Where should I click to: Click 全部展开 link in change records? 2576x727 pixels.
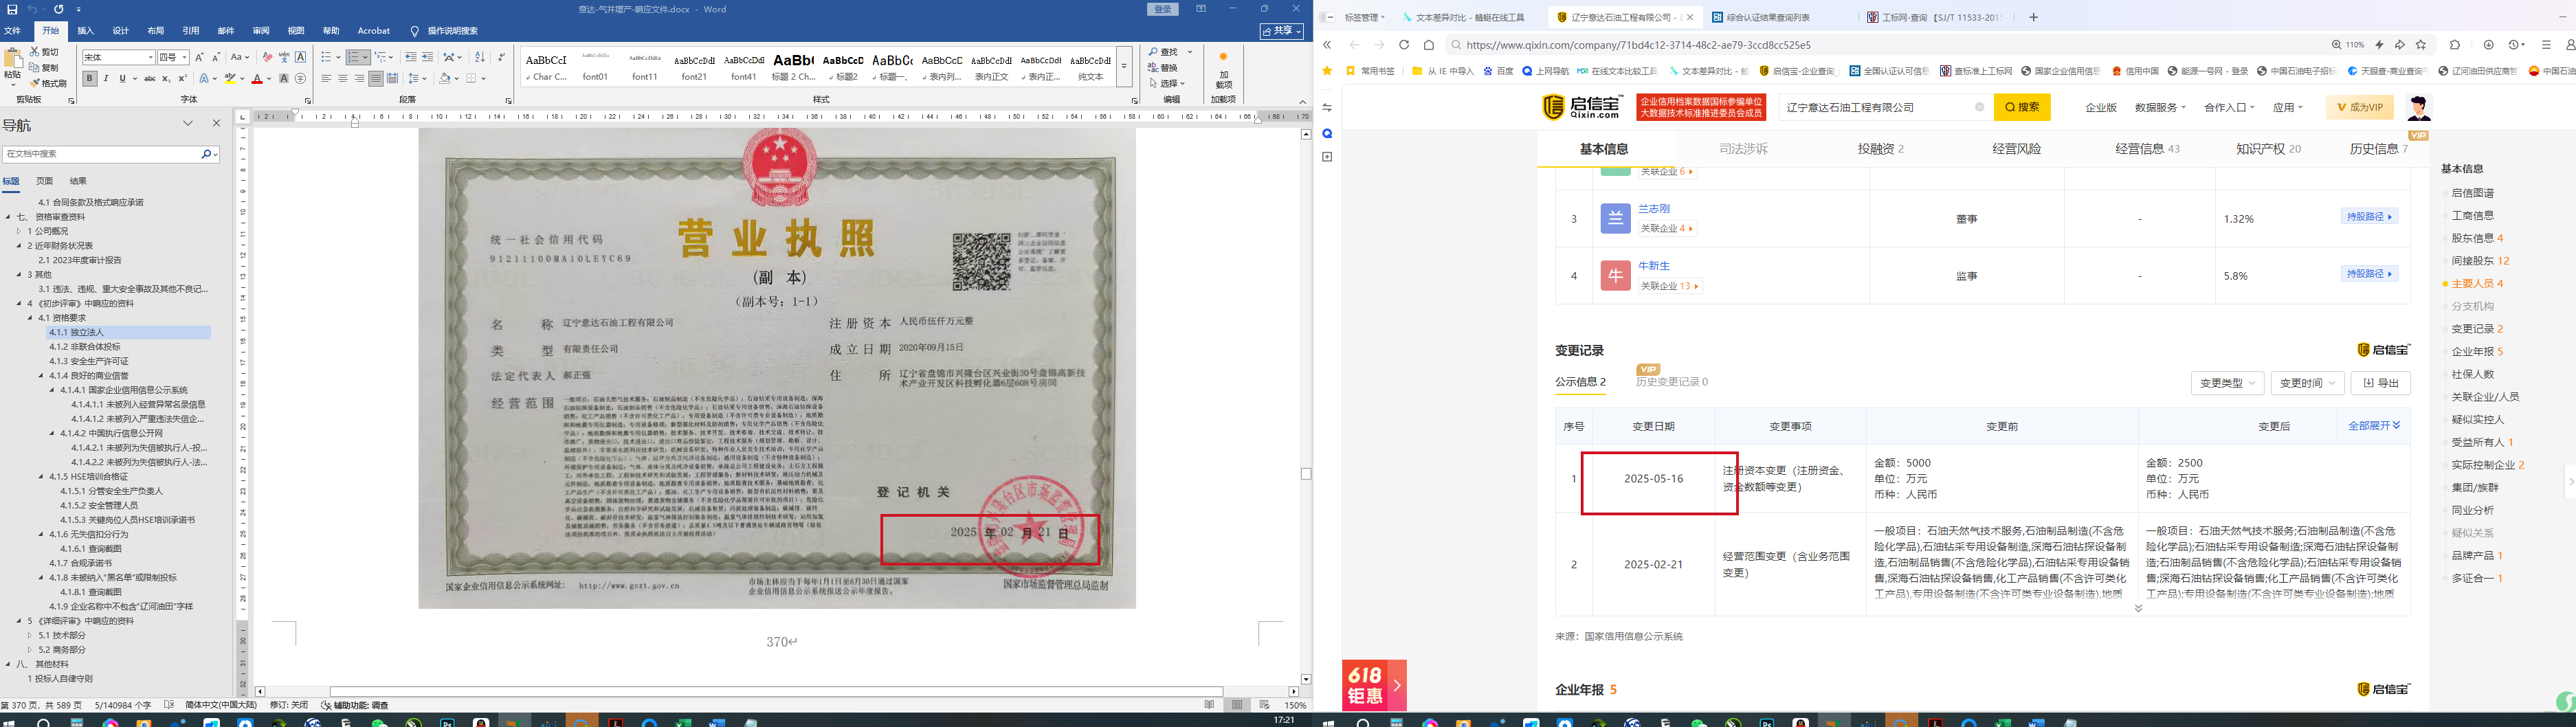pos(2374,426)
